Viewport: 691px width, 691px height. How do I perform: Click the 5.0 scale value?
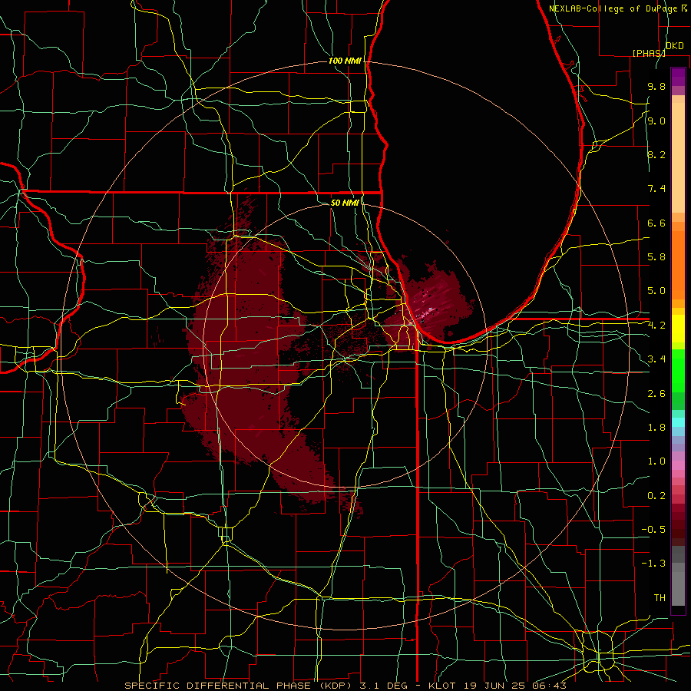(x=656, y=291)
